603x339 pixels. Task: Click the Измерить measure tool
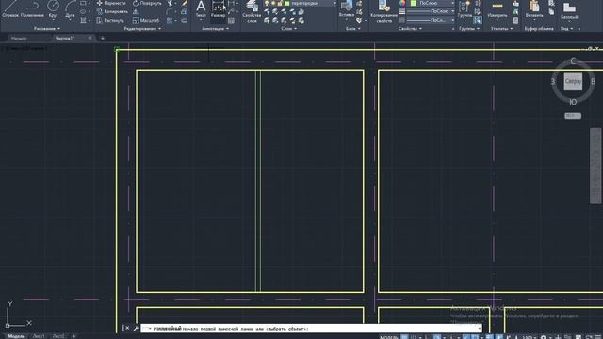(x=497, y=9)
